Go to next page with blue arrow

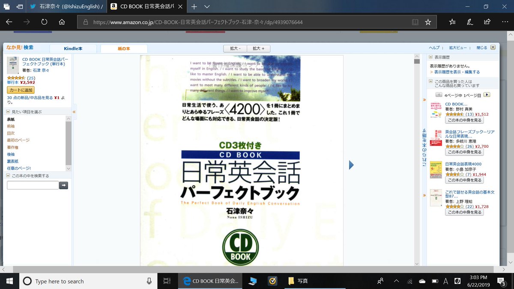tap(352, 165)
